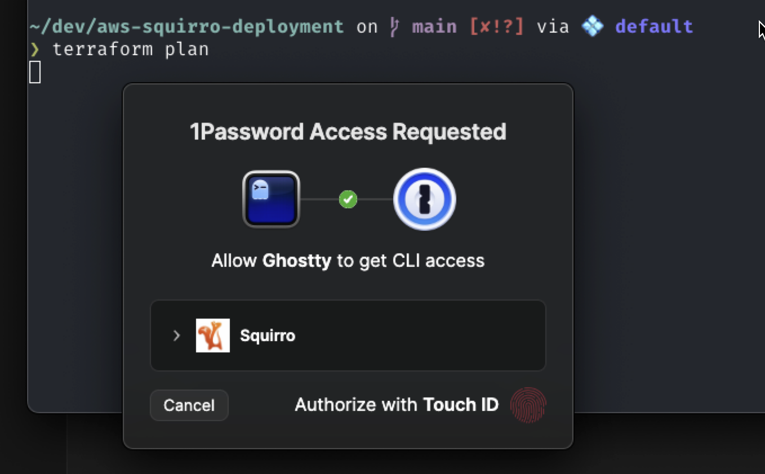
Task: Click the Allow Ghostty CLI access message
Action: [x=348, y=261]
